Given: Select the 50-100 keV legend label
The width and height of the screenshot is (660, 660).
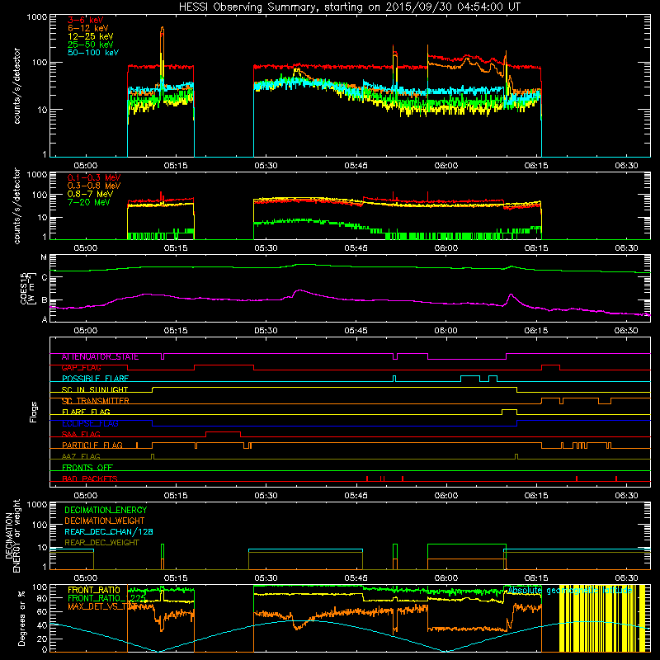Looking at the screenshot, I should [x=93, y=53].
